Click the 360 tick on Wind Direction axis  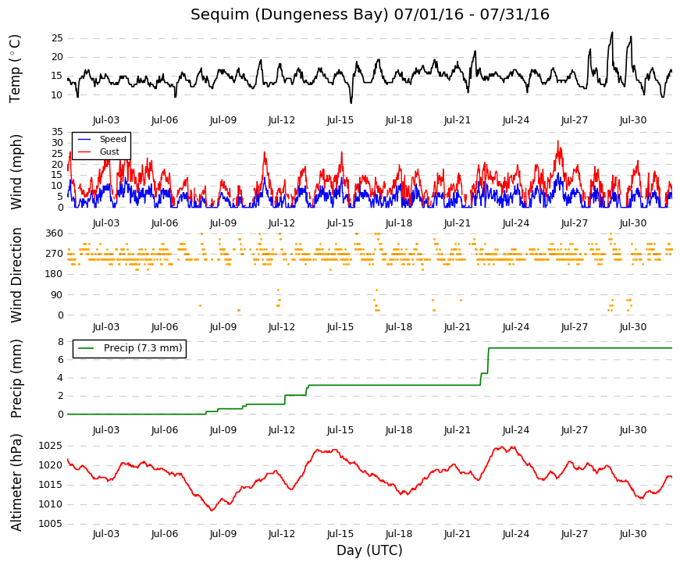click(55, 233)
